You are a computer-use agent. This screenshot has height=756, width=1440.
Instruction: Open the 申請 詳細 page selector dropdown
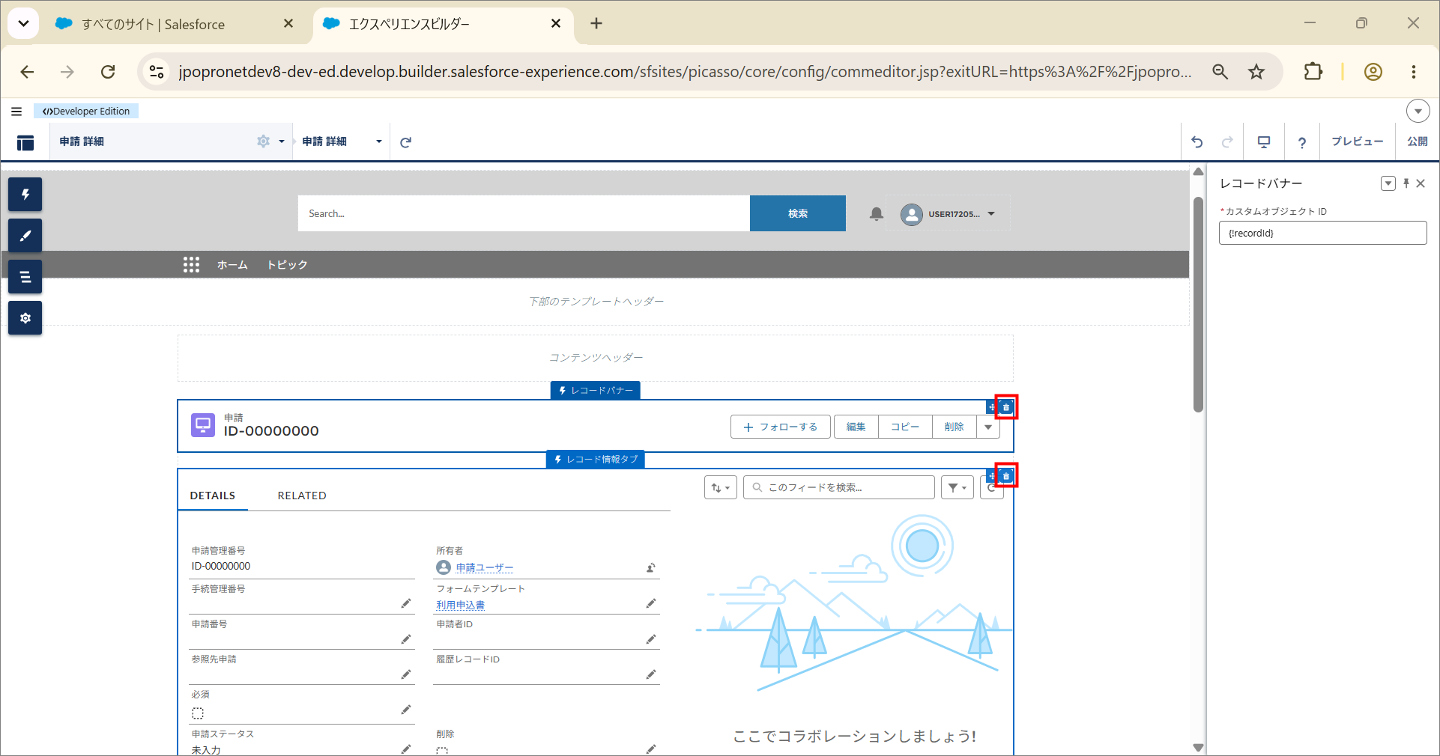282,141
